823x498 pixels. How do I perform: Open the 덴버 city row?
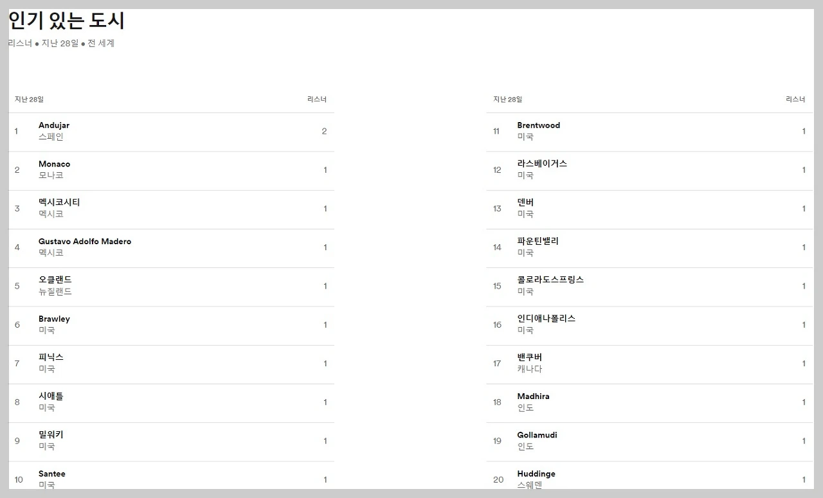tap(526, 202)
